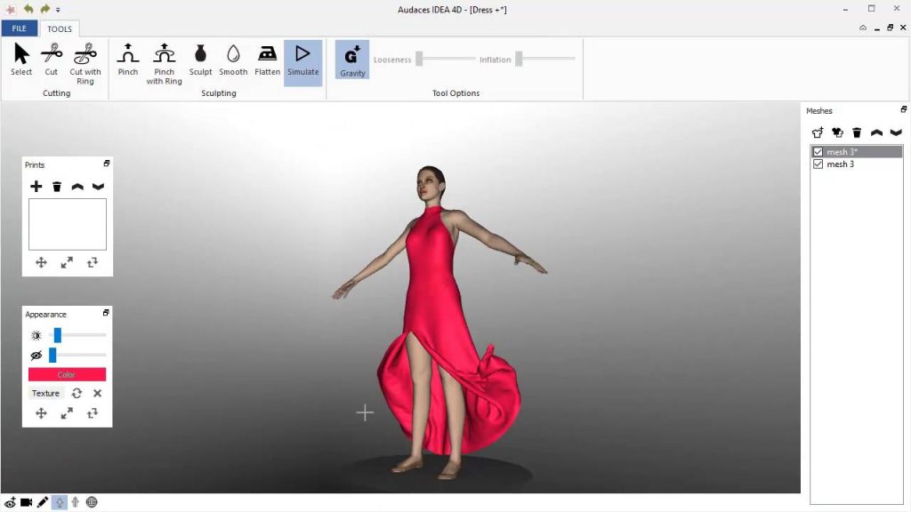911x512 pixels.
Task: Activate the Pinch sculpting tool
Action: tap(128, 60)
